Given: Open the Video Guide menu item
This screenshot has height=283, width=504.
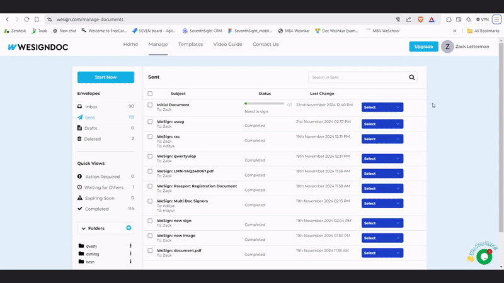Looking at the screenshot, I should [227, 45].
